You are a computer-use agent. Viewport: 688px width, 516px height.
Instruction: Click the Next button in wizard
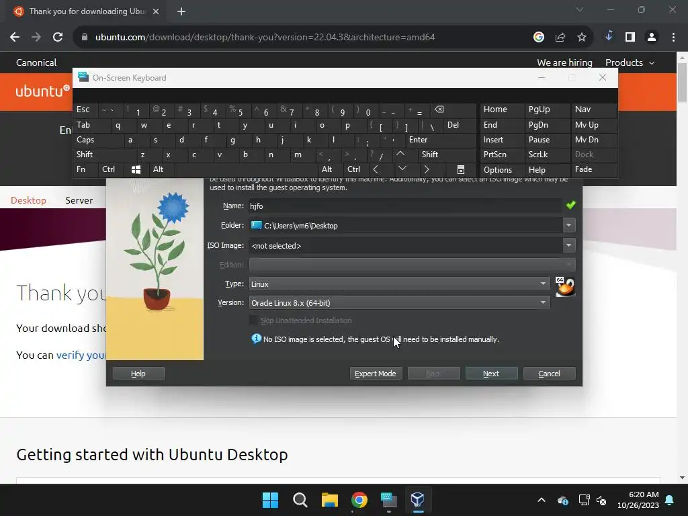pyautogui.click(x=491, y=374)
